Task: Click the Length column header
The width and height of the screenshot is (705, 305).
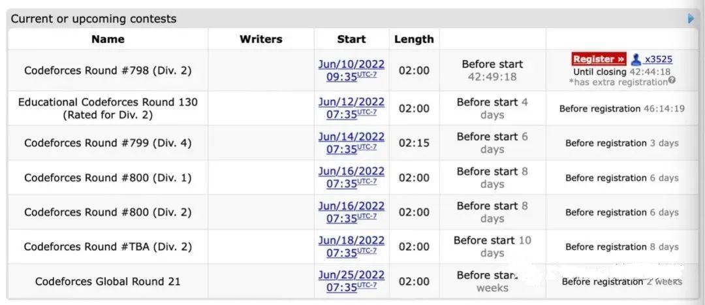Action: tap(414, 39)
